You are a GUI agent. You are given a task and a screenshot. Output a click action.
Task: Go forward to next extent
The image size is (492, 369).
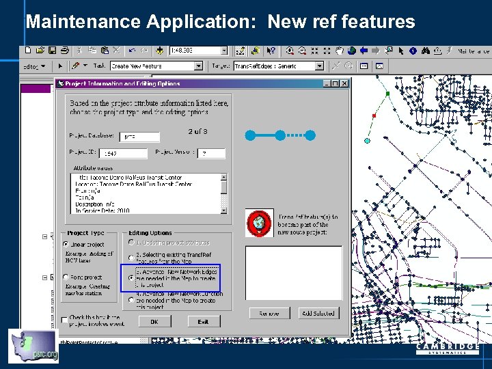point(376,51)
